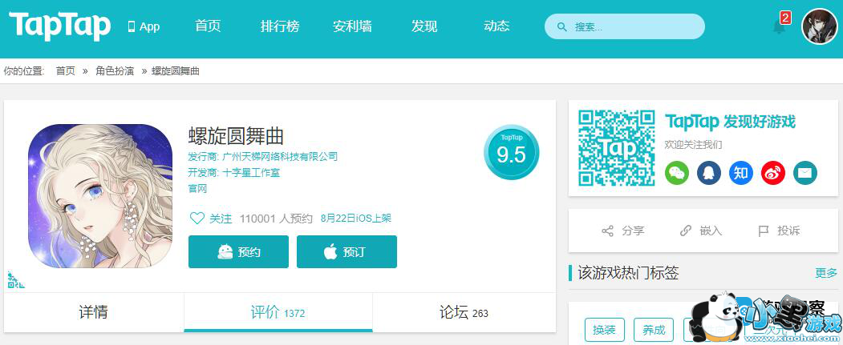This screenshot has width=843, height=345.
Task: Click the Apple 预订 pre-order button
Action: click(347, 251)
